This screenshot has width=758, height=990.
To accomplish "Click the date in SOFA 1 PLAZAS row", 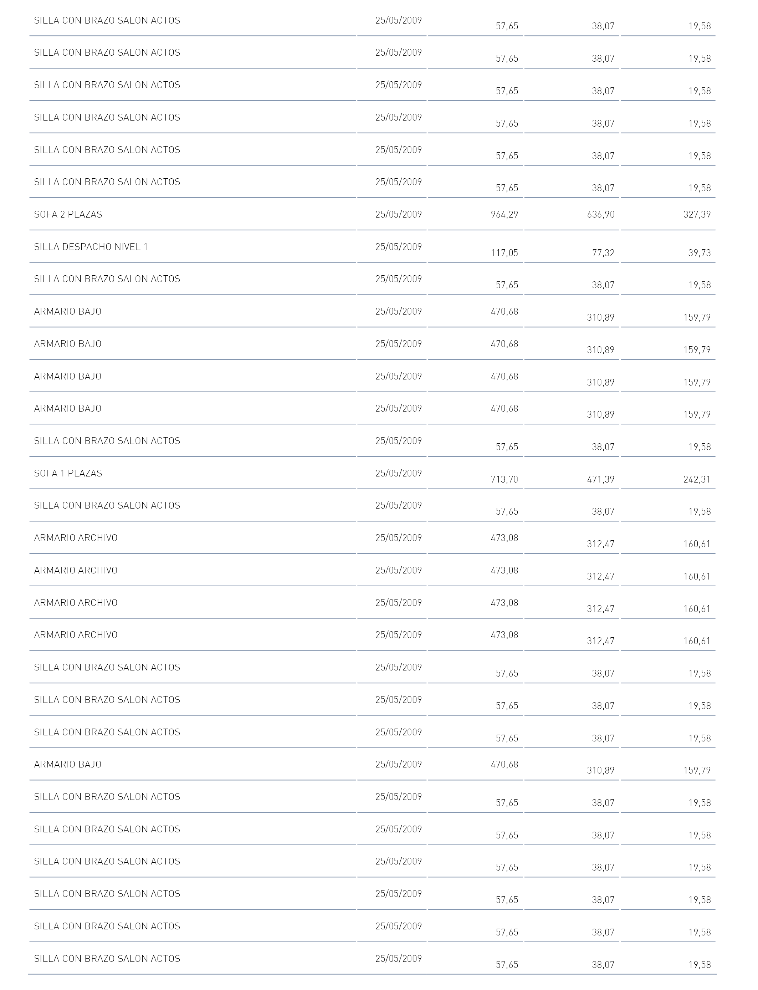I will pyautogui.click(x=398, y=473).
